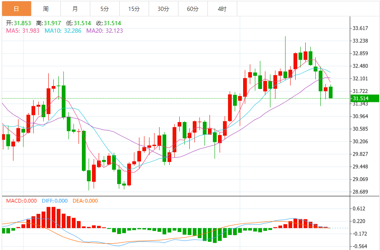Click the MA10: 32.286 indicator label
Screen dimensions: 380x250
(63, 31)
